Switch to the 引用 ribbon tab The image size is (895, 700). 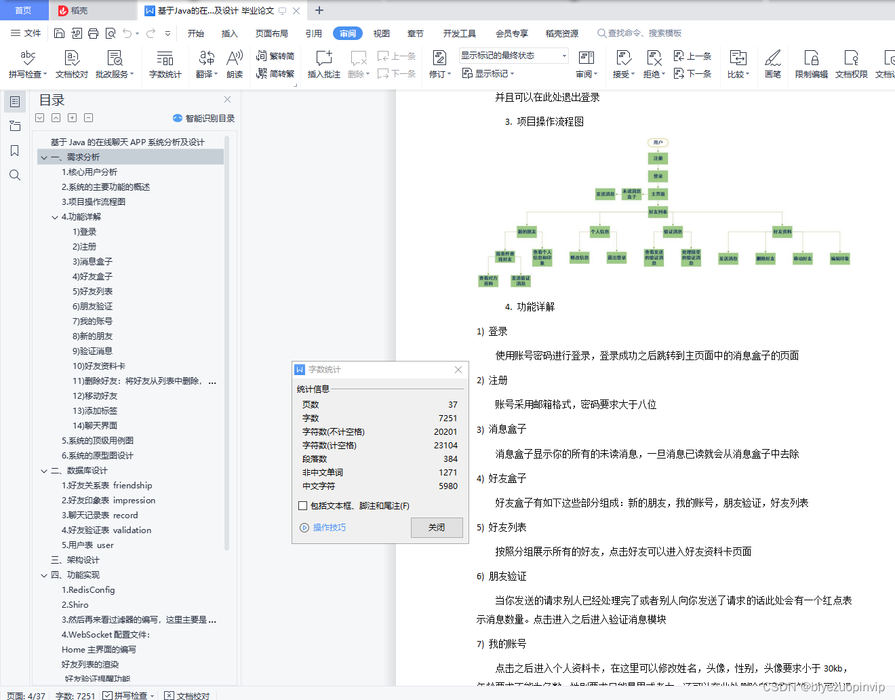click(314, 33)
